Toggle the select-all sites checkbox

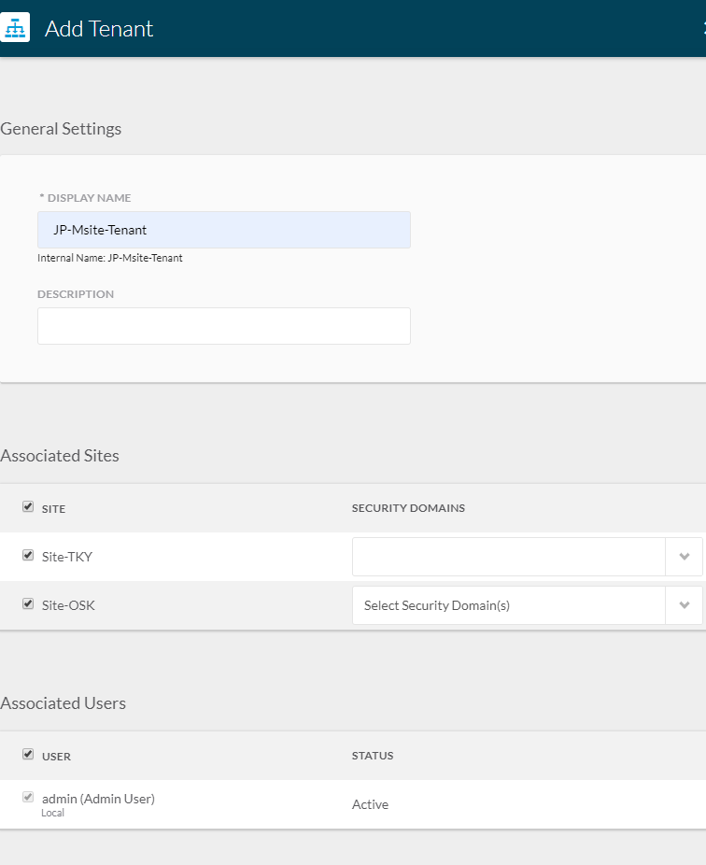pos(28,507)
